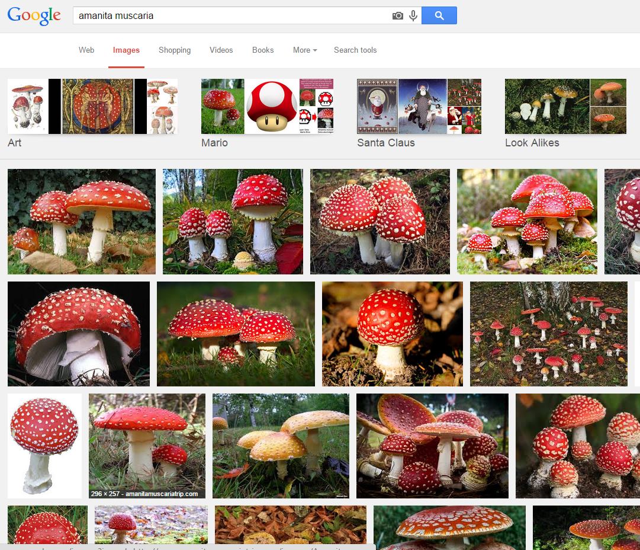This screenshot has width=640, height=550.
Task: Open result of mushrooms in green grass
Action: point(236,334)
